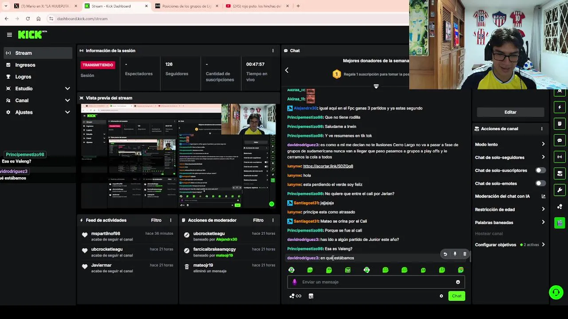Screen dimensions: 568x319
Task: Open Acciones de moderador three-dot menu
Action: tap(273, 220)
